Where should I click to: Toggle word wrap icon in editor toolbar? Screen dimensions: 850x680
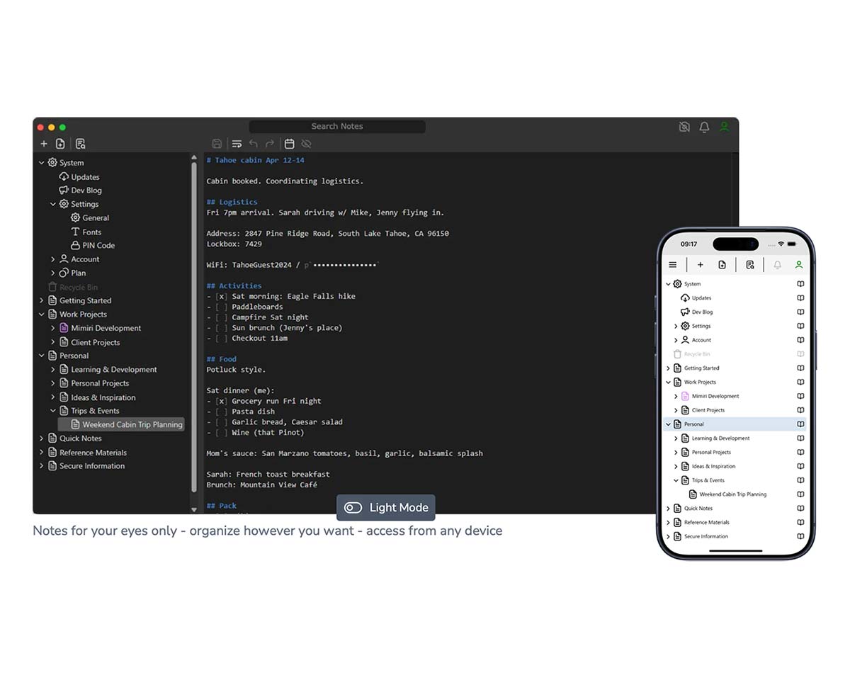237,144
